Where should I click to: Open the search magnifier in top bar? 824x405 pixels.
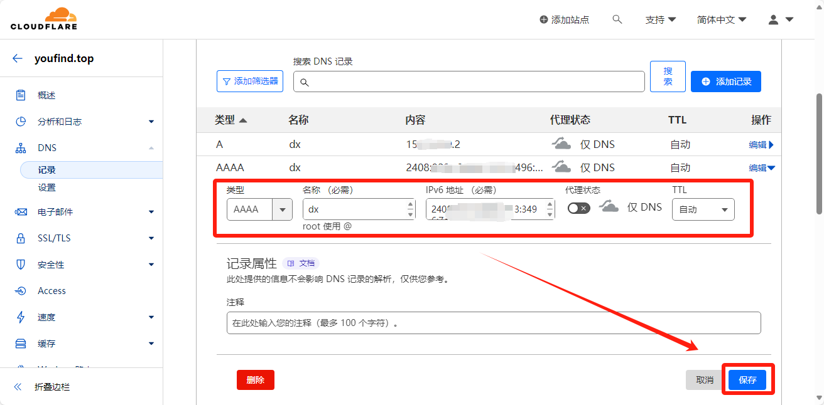click(617, 19)
